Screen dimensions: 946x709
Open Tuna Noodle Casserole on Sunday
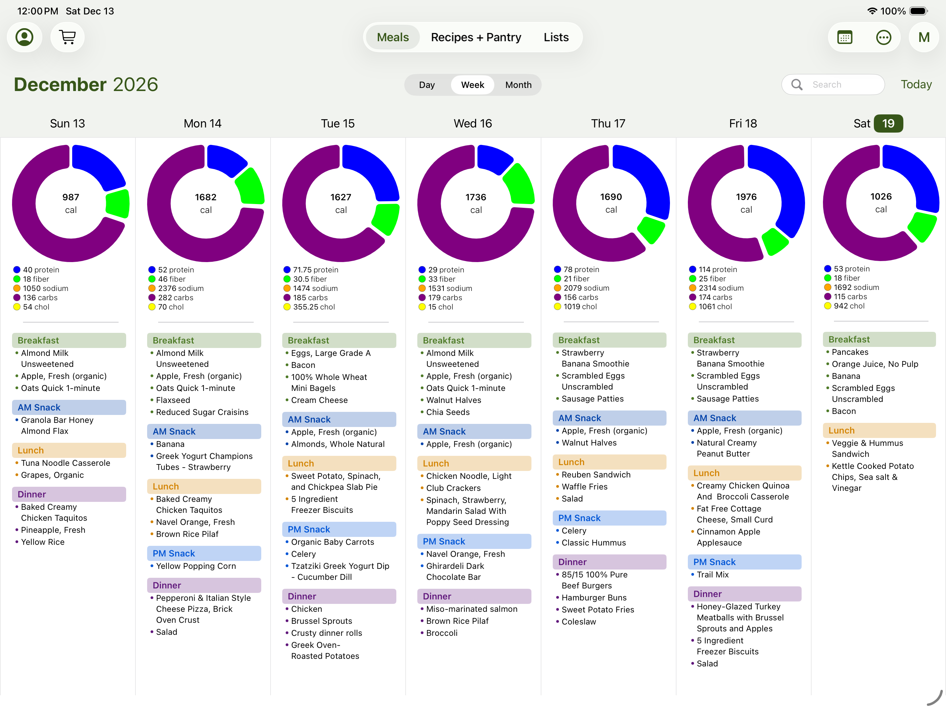pyautogui.click(x=65, y=463)
